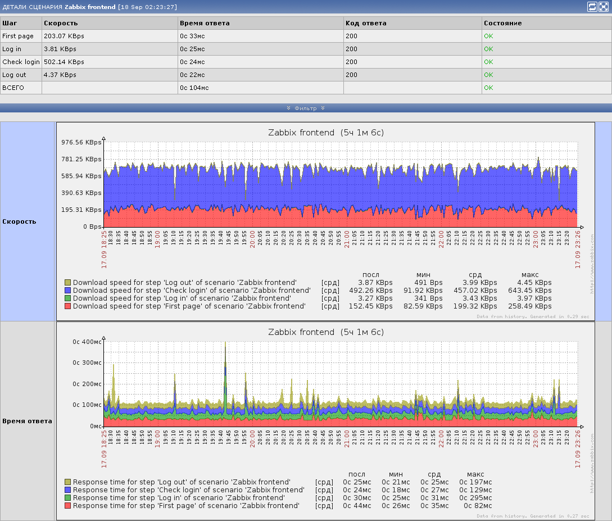Click the 4.37 KBps speed value

click(60, 75)
